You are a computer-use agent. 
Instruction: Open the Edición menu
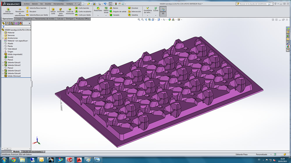(x=35, y=4)
